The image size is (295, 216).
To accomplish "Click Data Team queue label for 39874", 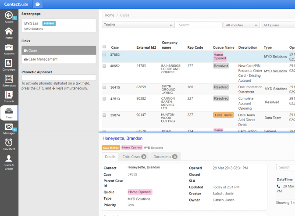I will (223, 115).
